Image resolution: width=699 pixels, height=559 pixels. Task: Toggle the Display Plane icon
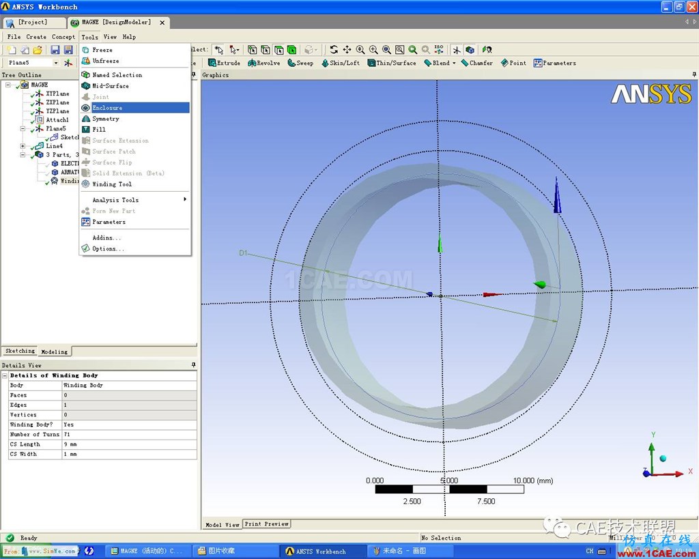click(x=457, y=49)
